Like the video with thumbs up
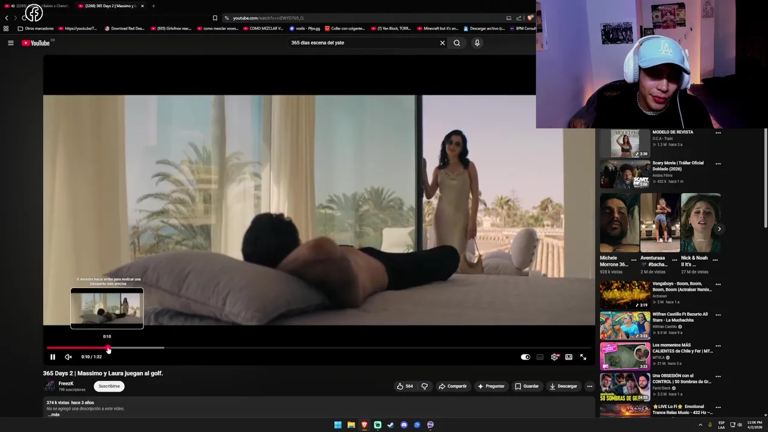 point(405,386)
